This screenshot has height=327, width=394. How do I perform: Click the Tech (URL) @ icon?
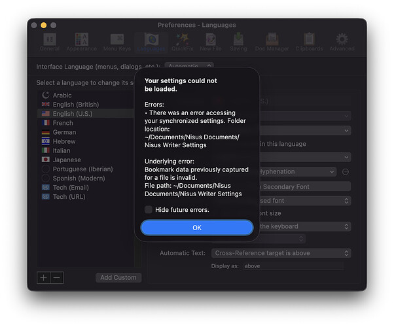45,196
